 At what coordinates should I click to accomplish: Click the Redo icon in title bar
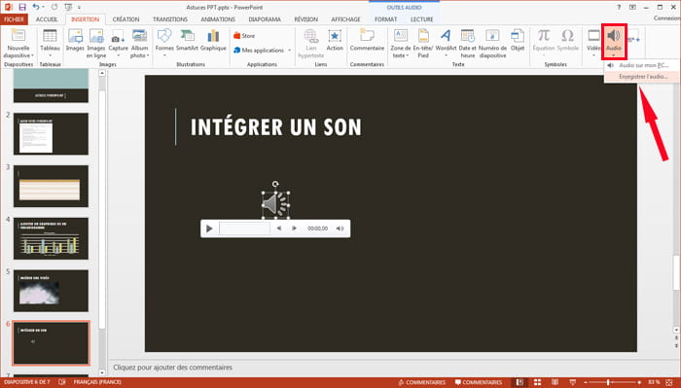(x=54, y=7)
